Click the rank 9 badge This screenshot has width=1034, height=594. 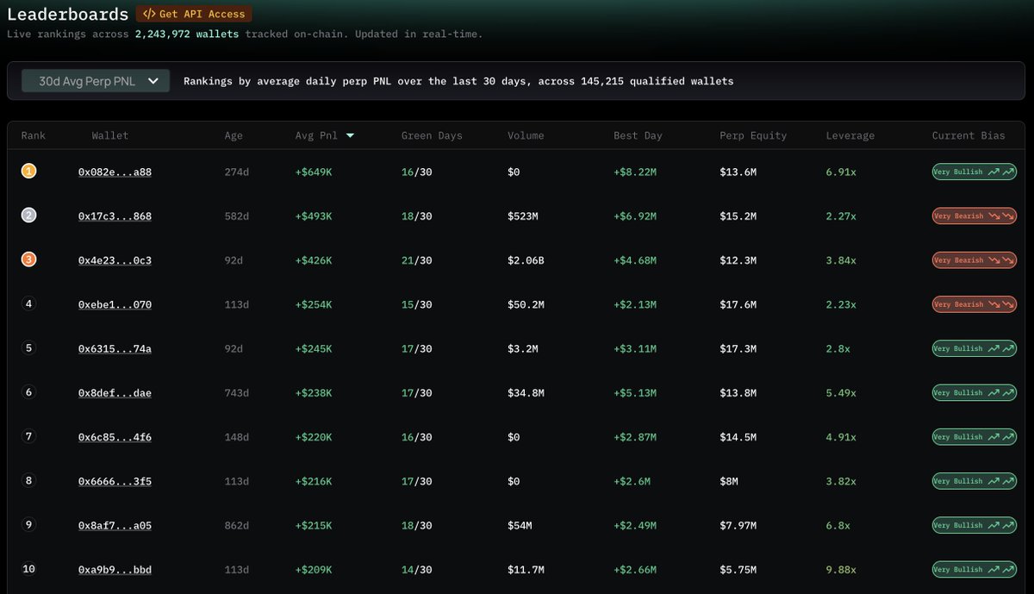coord(28,524)
